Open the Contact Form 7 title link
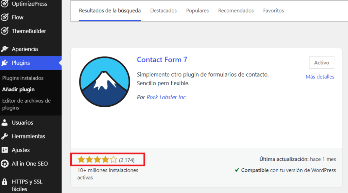This screenshot has height=193, width=348. pyautogui.click(x=162, y=60)
